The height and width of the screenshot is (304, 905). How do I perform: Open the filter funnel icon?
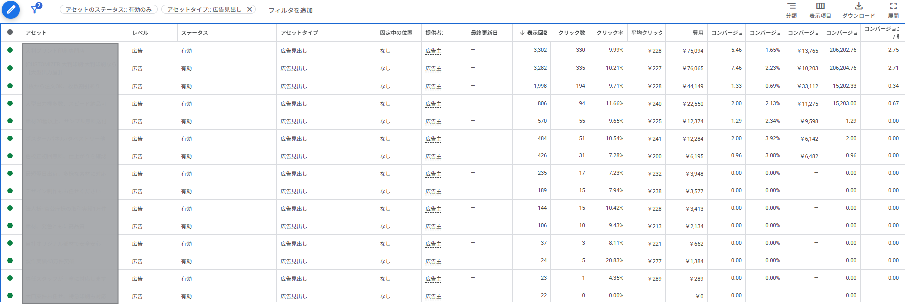click(x=35, y=9)
